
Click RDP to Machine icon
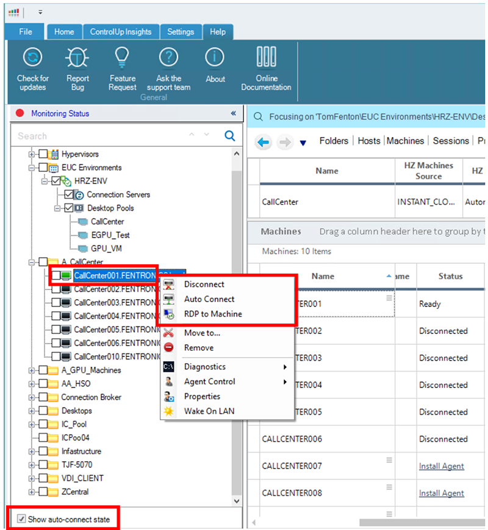(x=168, y=314)
